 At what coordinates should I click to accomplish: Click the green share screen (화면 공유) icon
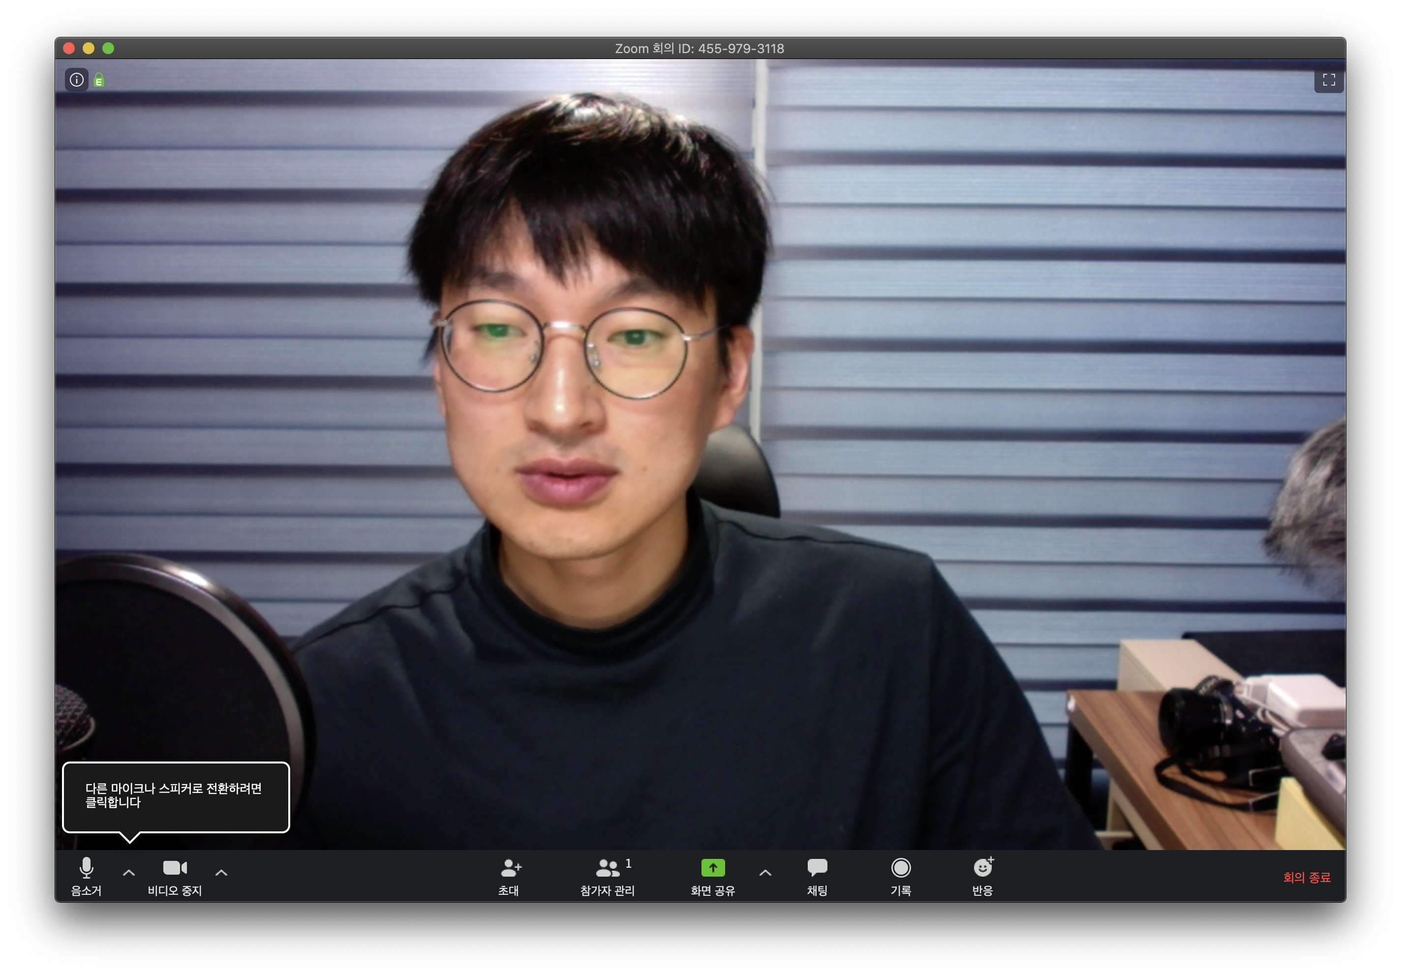point(712,867)
